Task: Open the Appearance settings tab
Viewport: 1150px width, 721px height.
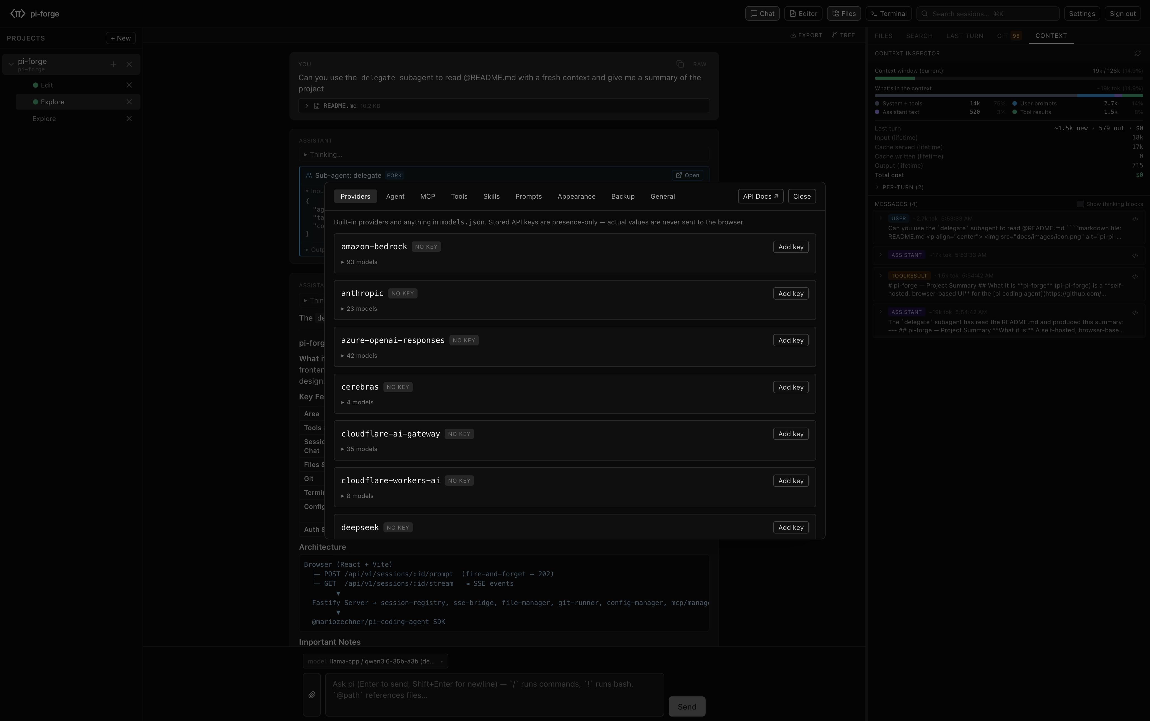Action: (x=576, y=196)
